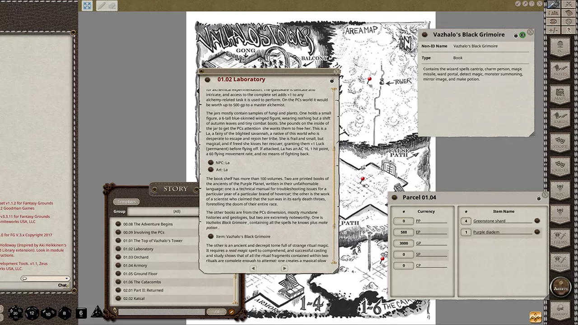The height and width of the screenshot is (325, 578).
Task: Click the Greenstone shard count field
Action: (466, 221)
